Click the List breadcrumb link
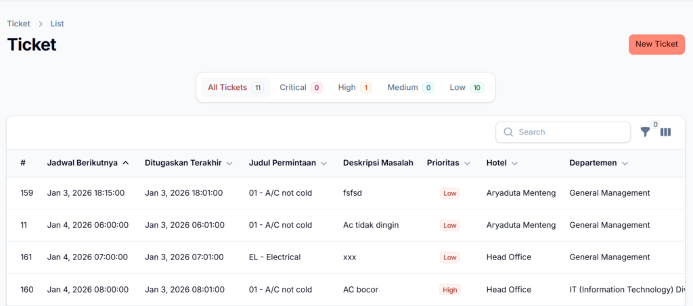 57,24
